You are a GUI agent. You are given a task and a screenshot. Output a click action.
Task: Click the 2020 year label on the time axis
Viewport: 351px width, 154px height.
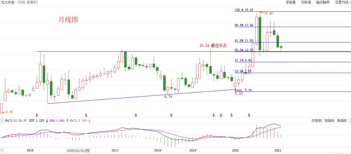[236, 150]
